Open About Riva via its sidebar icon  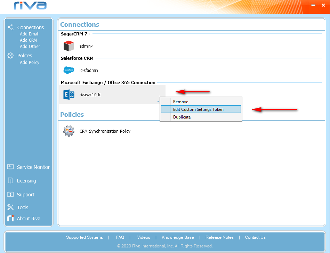[10, 218]
